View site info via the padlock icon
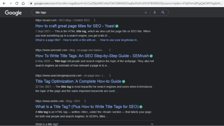This screenshot has height=126, width=224. coord(31,3)
